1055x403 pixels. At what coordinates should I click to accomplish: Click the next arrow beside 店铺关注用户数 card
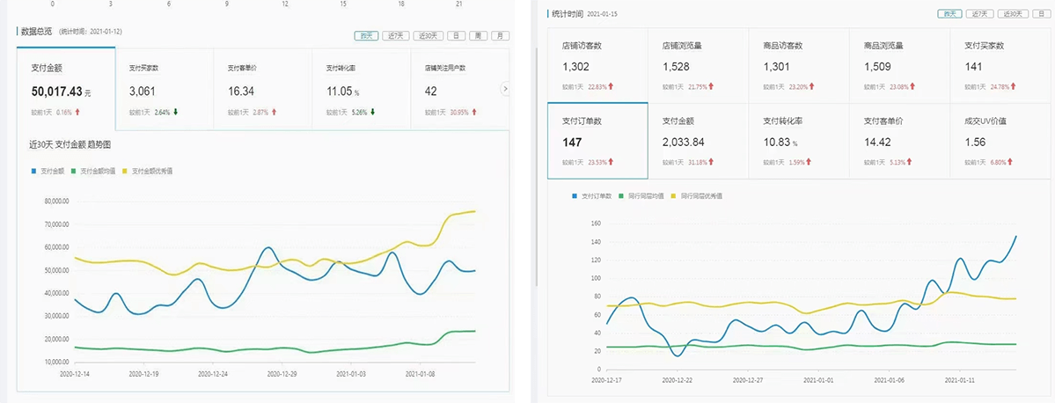[x=504, y=88]
